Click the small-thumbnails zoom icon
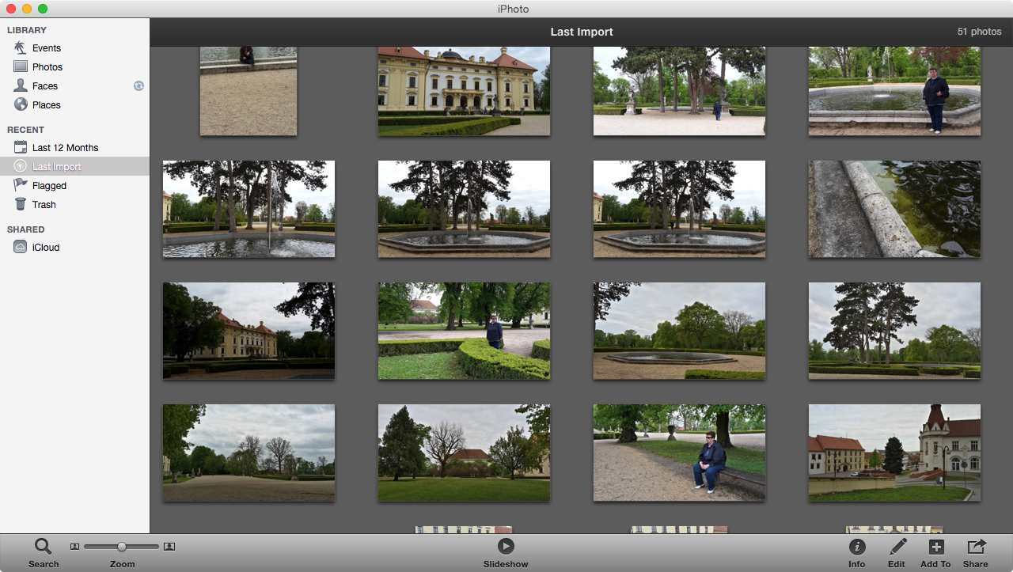The image size is (1013, 572). (74, 547)
